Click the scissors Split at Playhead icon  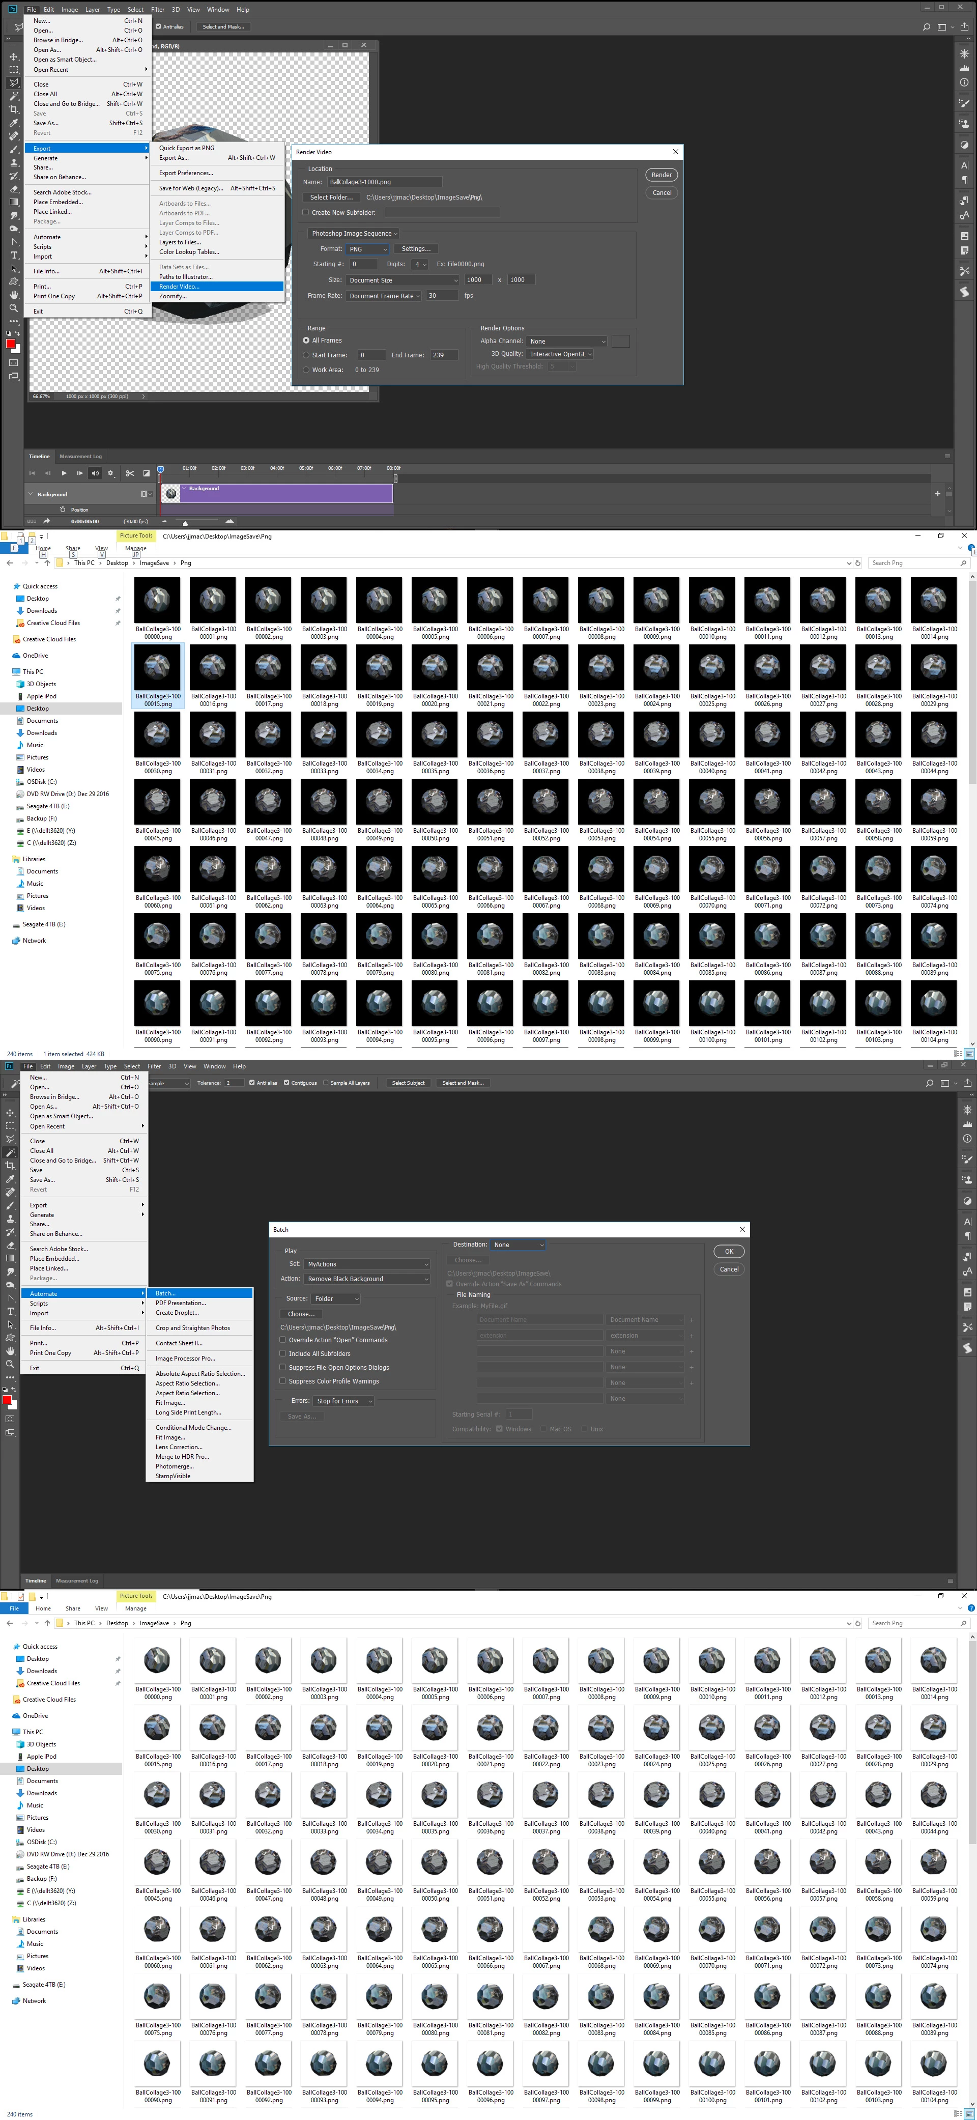pos(130,473)
